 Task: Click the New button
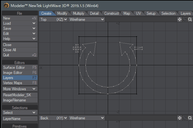[19, 18]
